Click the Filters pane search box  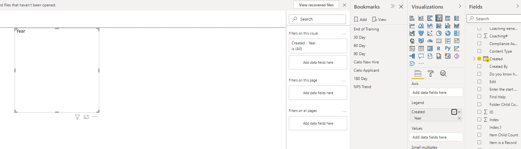317,19
